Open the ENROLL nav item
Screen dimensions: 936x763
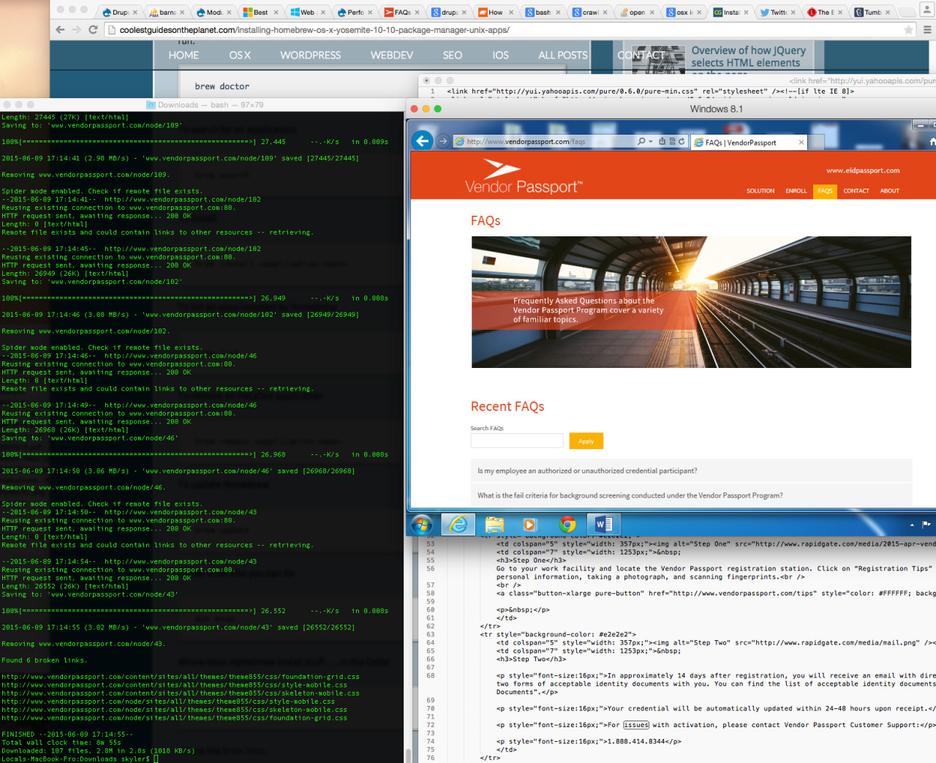click(x=796, y=191)
